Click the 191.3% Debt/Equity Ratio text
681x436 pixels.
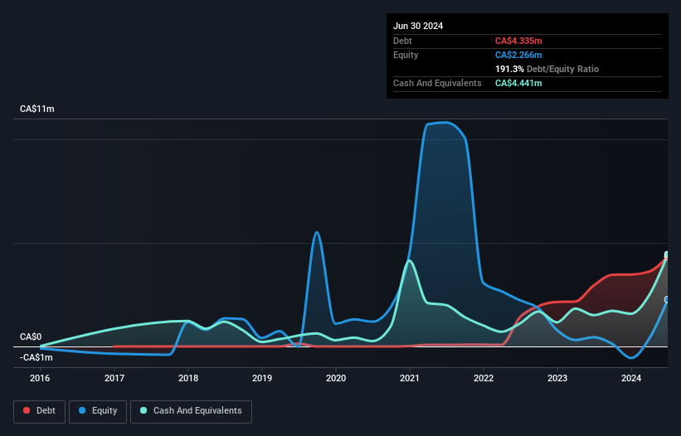pyautogui.click(x=547, y=69)
